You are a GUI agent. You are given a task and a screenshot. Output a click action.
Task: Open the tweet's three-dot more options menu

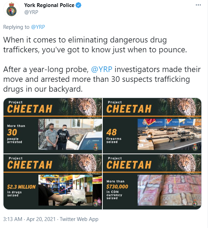[x=198, y=5]
